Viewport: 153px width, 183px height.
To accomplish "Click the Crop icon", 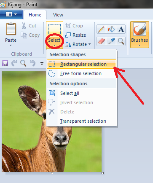I will pos(68,26).
